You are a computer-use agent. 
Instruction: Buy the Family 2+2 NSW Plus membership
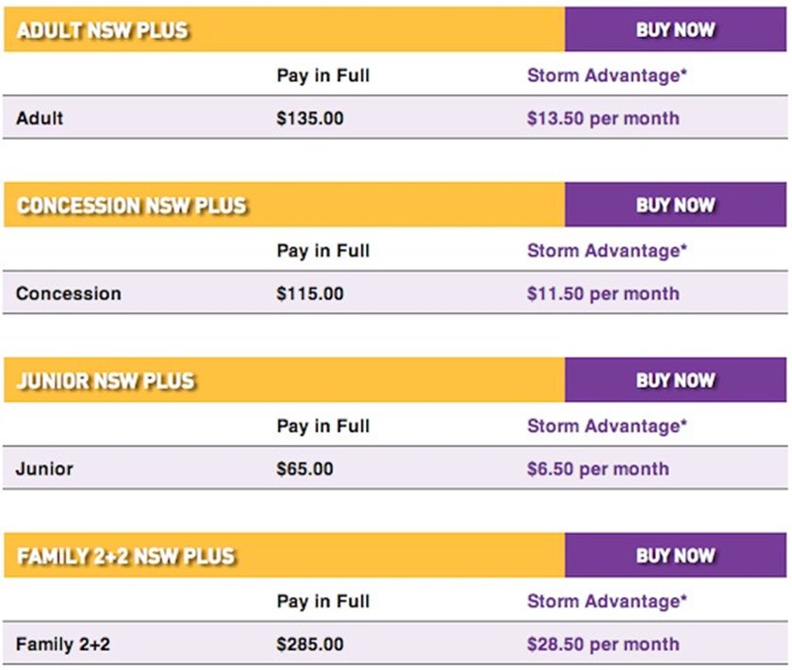click(x=675, y=556)
